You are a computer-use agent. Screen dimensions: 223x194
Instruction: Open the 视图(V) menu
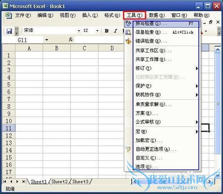pos(68,15)
